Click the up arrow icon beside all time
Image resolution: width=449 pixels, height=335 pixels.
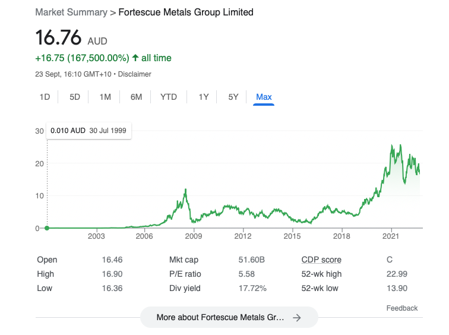[x=135, y=58]
